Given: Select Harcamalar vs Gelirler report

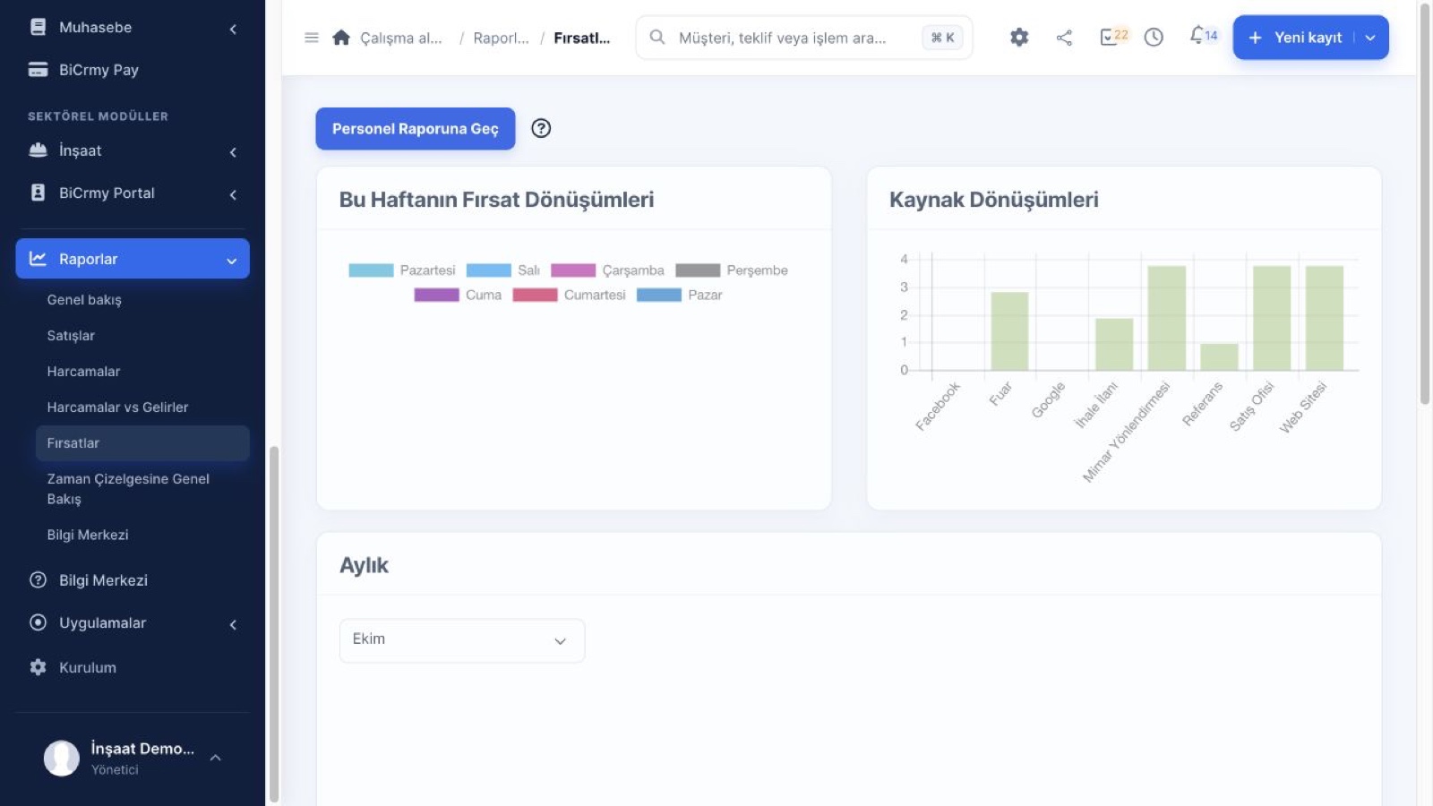Looking at the screenshot, I should coord(117,407).
